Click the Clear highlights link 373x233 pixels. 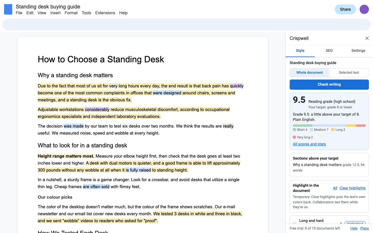click(x=353, y=188)
